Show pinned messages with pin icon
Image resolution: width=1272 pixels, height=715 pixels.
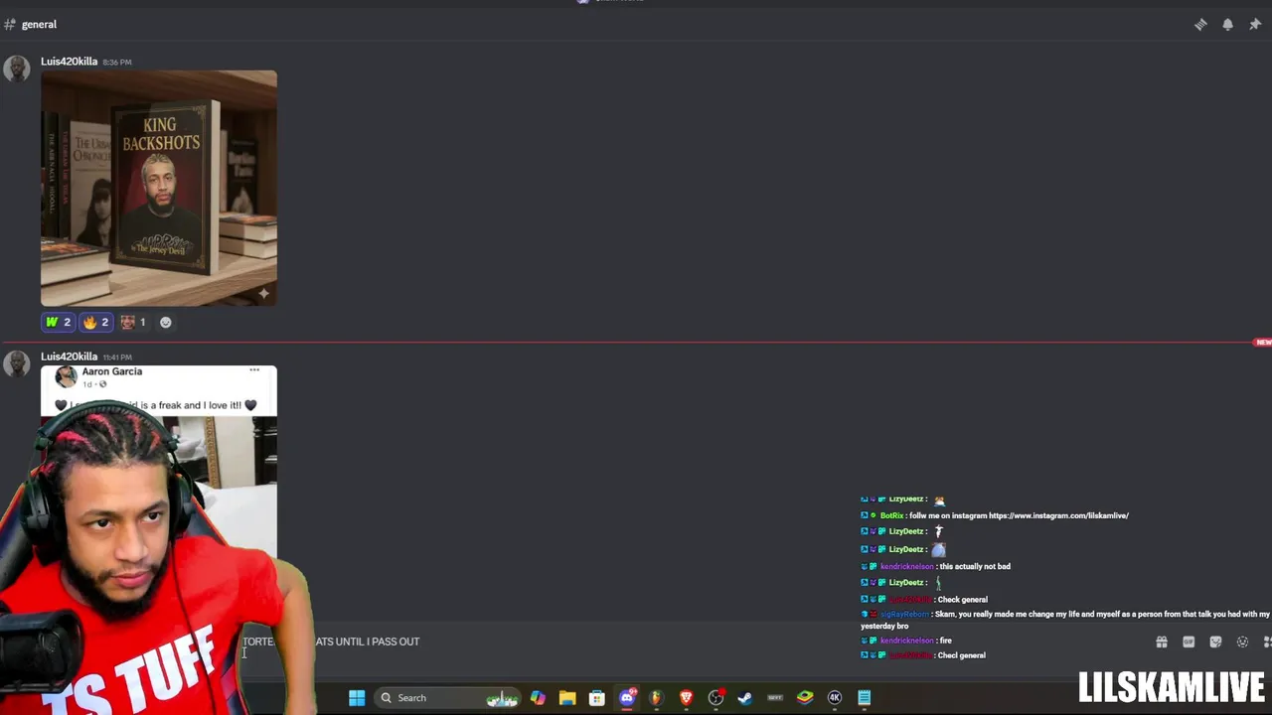(x=1255, y=25)
